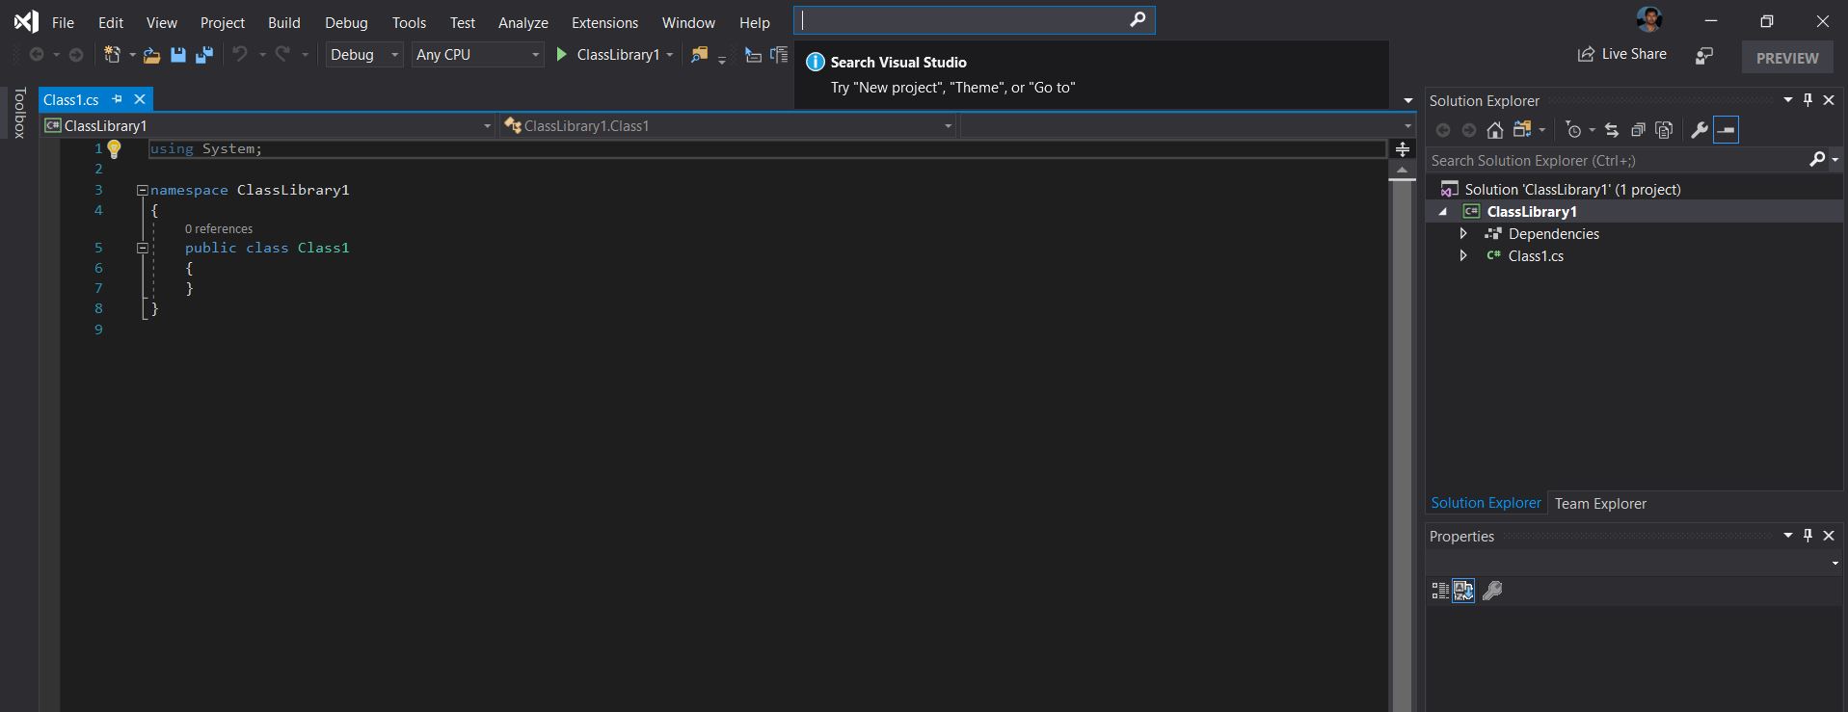This screenshot has height=712, width=1848.
Task: Switch to the Team Explorer tab
Action: [1600, 504]
